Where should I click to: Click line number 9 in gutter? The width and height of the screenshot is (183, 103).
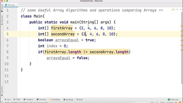click(x=7, y=58)
